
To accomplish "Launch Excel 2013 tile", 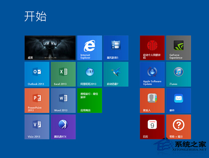I will [x=63, y=74].
